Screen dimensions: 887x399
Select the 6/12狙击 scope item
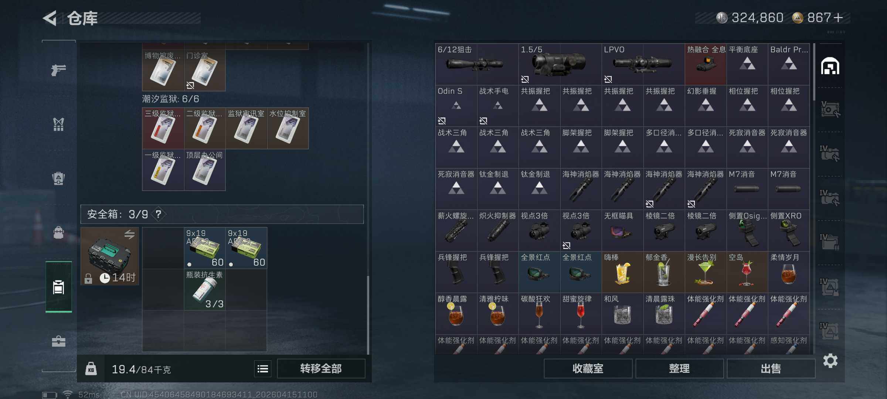(x=477, y=64)
